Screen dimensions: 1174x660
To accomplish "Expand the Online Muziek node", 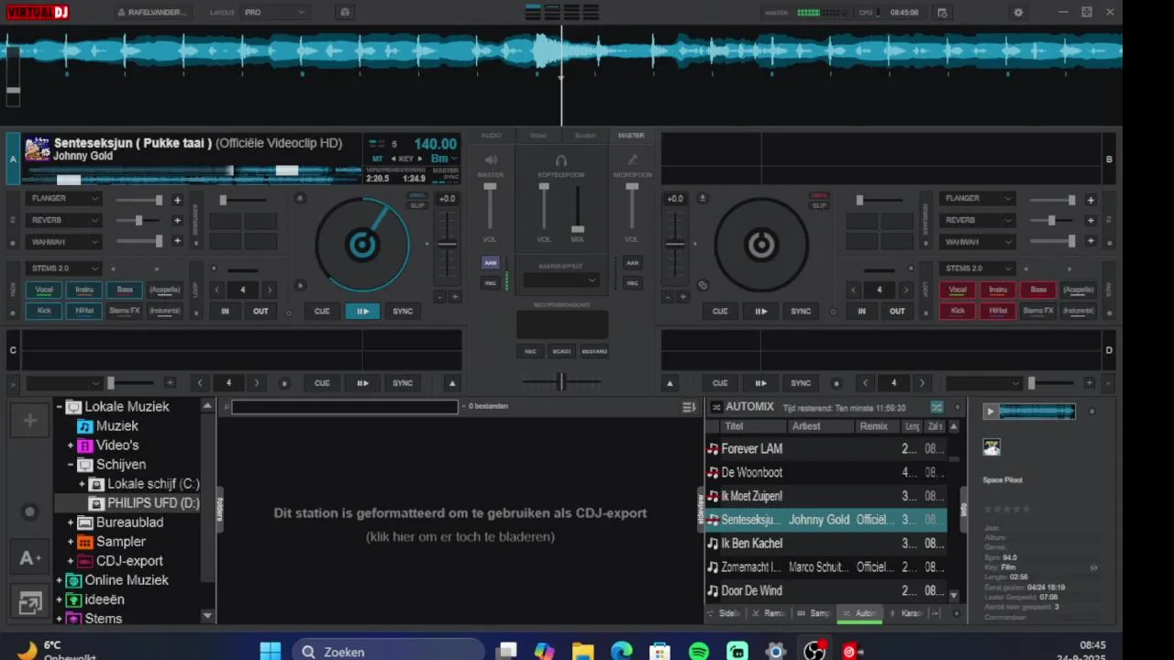I will pos(59,580).
